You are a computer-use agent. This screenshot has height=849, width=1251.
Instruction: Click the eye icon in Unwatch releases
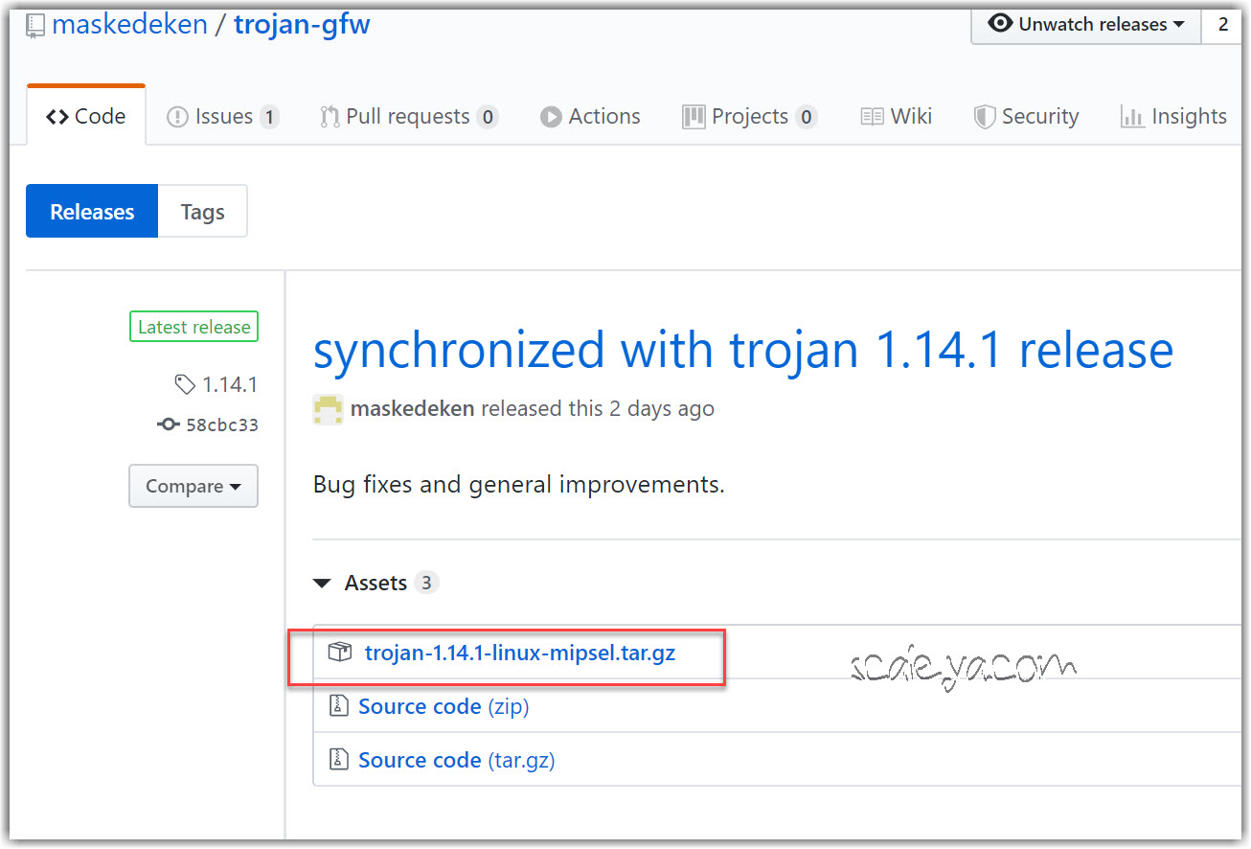pos(1000,24)
